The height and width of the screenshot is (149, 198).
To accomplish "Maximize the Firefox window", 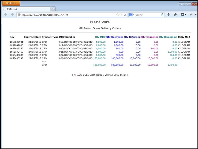I will (188, 4).
